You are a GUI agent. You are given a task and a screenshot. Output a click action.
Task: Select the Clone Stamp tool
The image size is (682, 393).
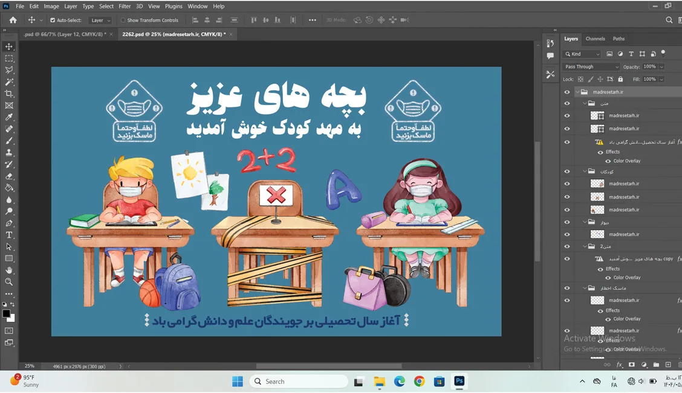click(x=8, y=152)
